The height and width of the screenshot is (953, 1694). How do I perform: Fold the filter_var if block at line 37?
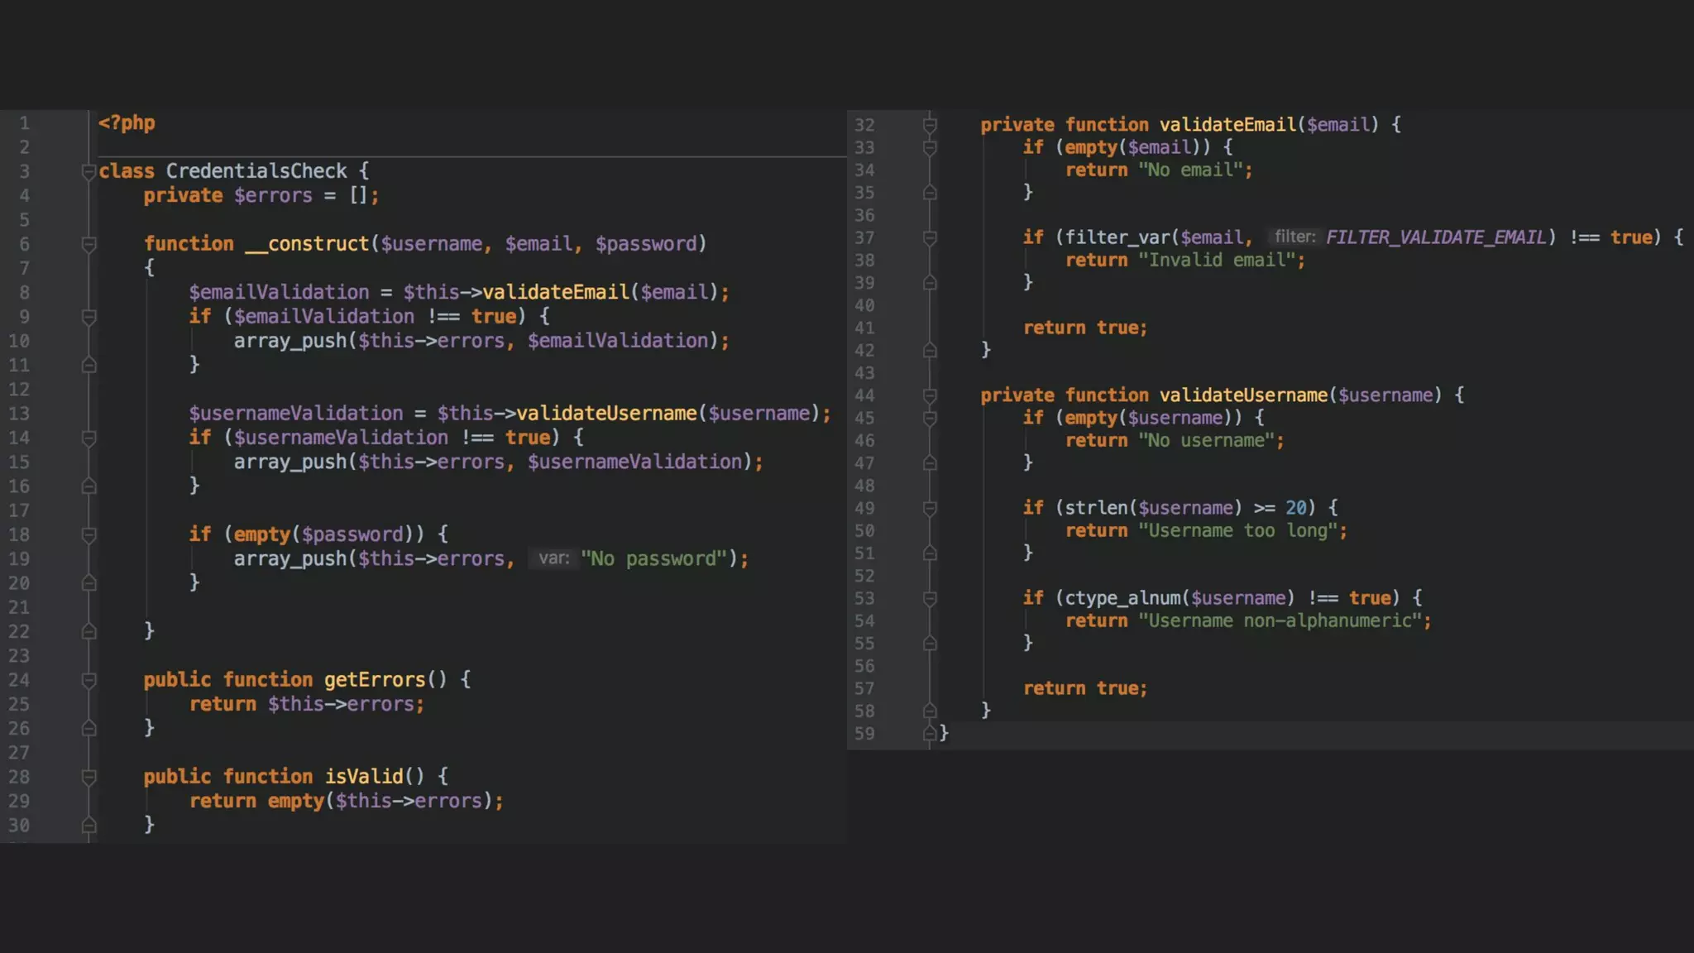(x=930, y=238)
